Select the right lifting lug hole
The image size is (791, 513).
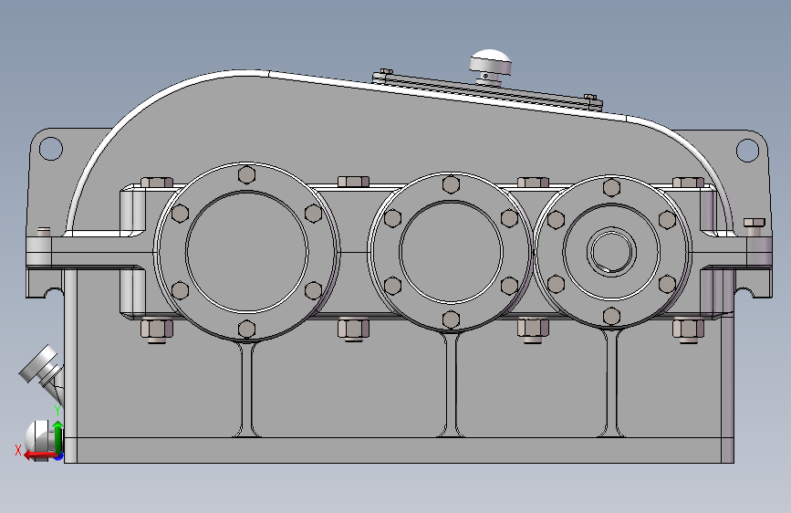747,150
